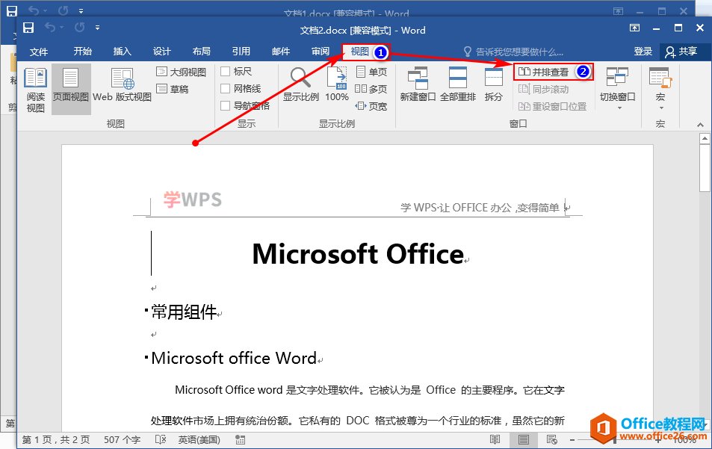The height and width of the screenshot is (449, 712).
Task: Save document via quick access save icon in 文档2 window
Action: click(x=28, y=28)
